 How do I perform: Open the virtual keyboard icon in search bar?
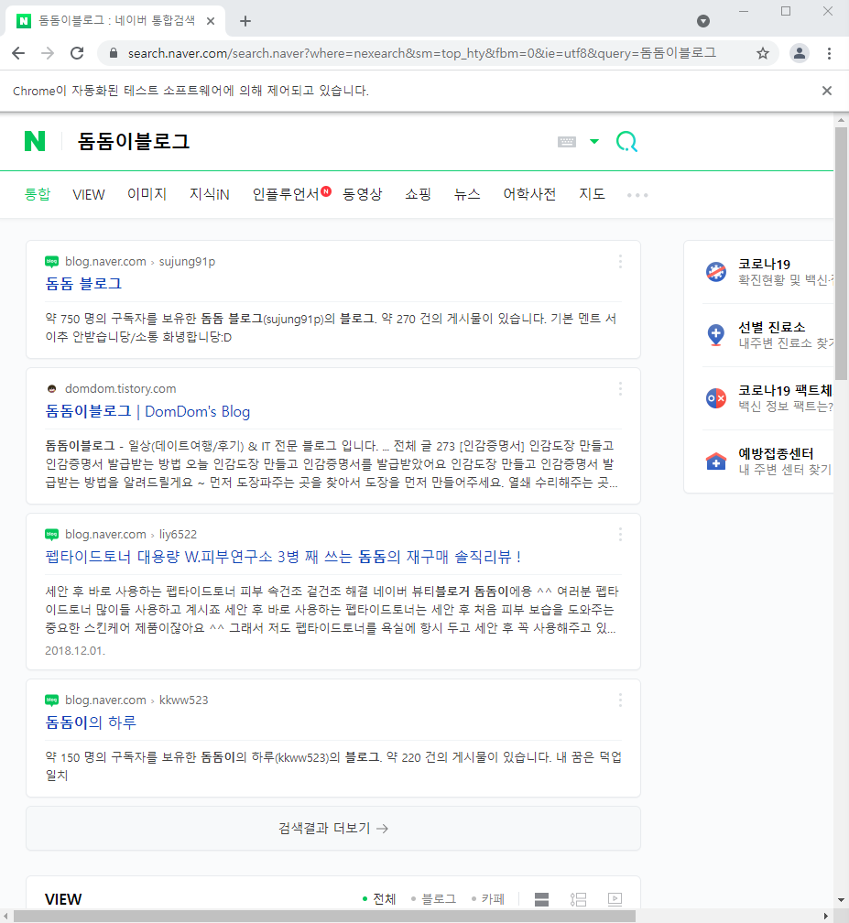coord(566,142)
